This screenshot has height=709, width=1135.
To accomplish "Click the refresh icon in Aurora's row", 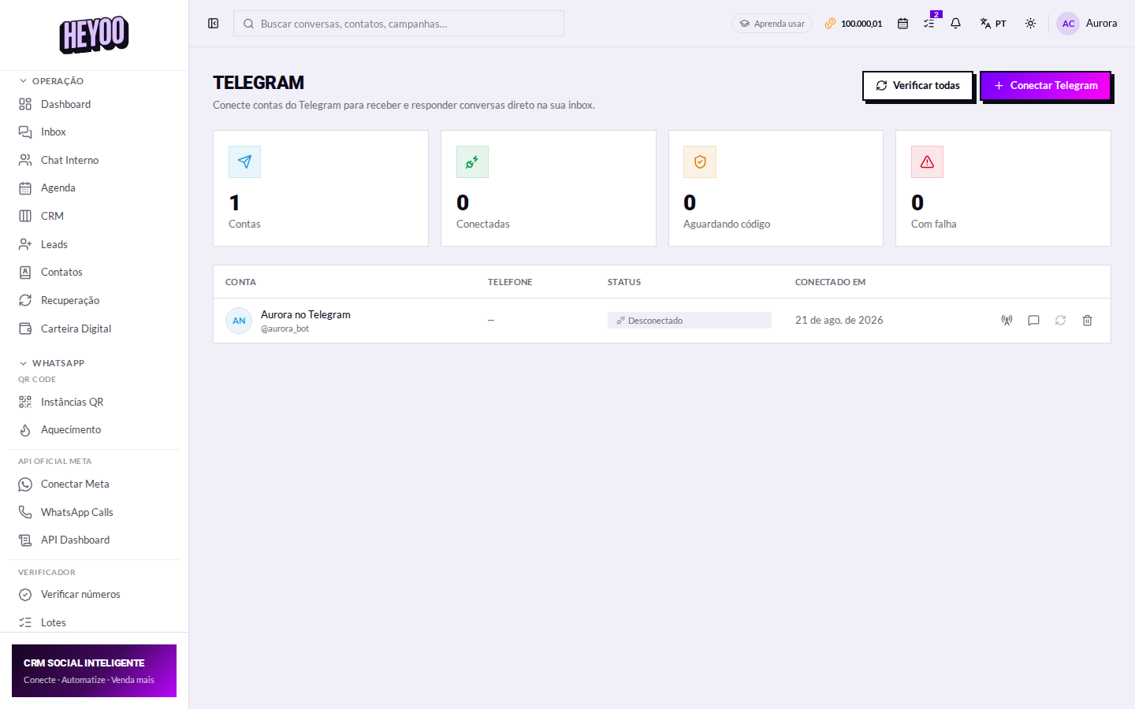I will 1060,321.
